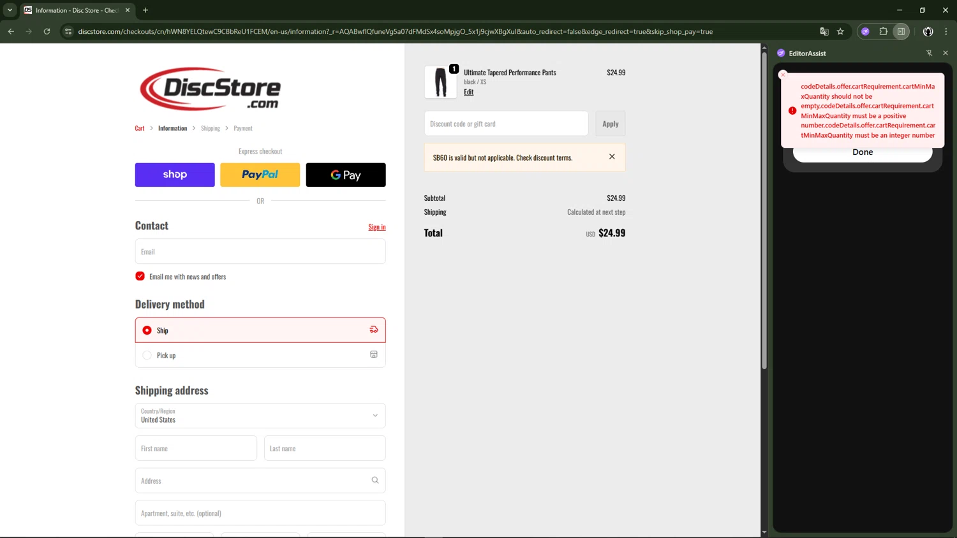Click the translate page icon
957x538 pixels.
point(824,31)
